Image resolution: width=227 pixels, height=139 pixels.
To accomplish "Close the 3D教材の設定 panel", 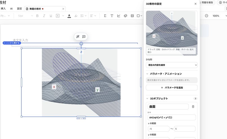I will tap(195, 4).
